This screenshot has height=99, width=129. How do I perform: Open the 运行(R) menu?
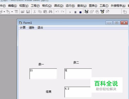click(70, 6)
